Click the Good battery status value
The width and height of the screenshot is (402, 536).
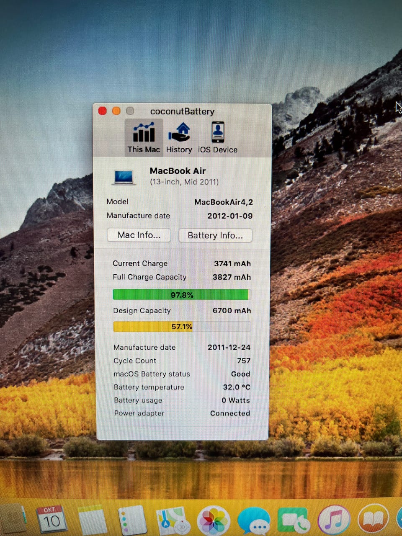[x=240, y=374]
